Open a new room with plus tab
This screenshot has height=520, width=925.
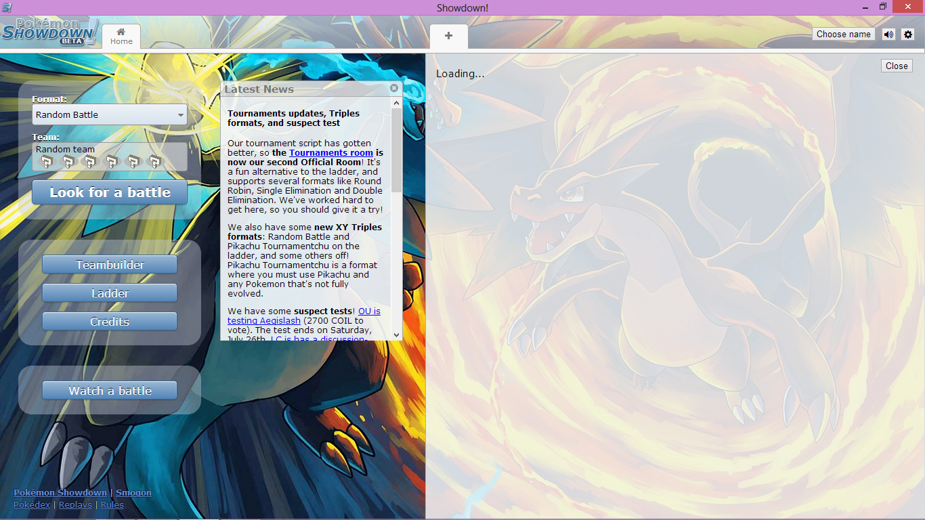coord(449,37)
